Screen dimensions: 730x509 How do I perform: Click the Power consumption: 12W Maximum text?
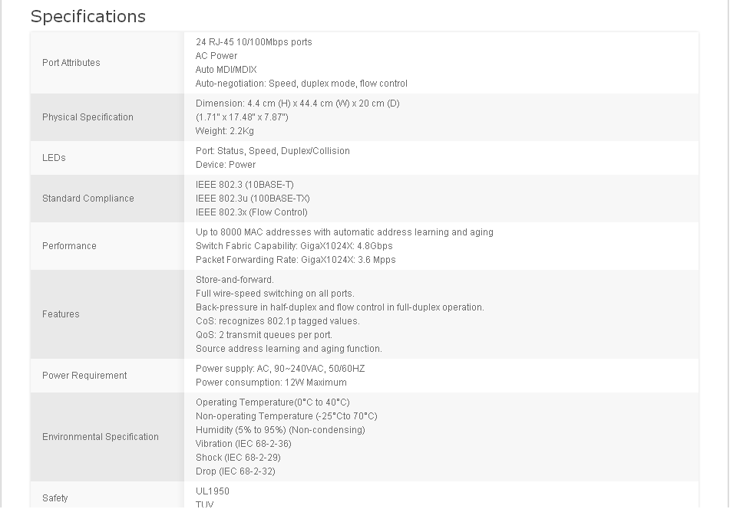pyautogui.click(x=271, y=383)
